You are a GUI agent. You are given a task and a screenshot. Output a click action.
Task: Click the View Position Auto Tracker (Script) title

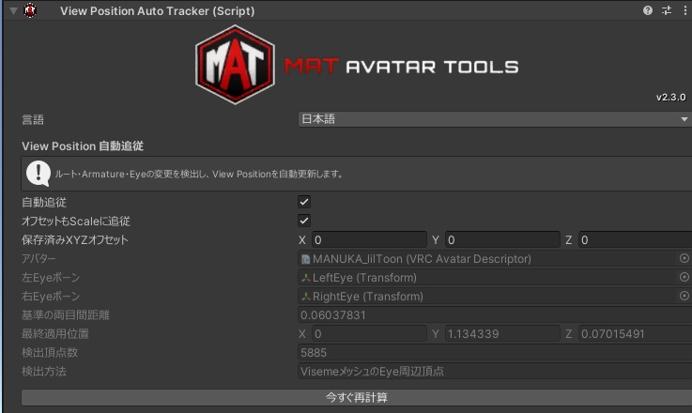(158, 11)
